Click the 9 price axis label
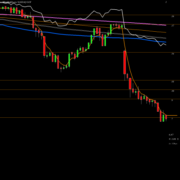Viewport: 180px width, 180px height. [x=172, y=100]
